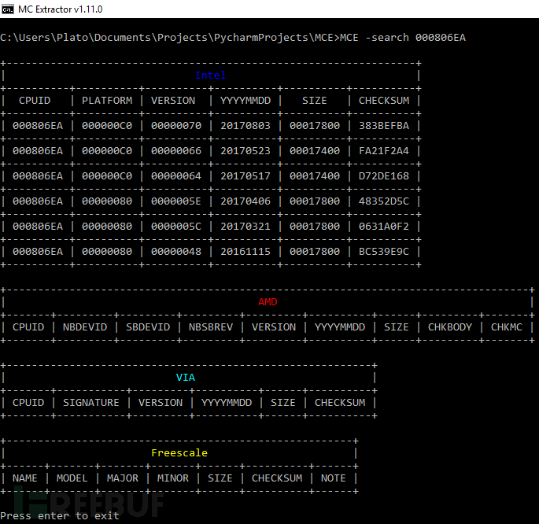539x524 pixels.
Task: Click the MINOR column header in Freescale table
Action: click(x=173, y=478)
